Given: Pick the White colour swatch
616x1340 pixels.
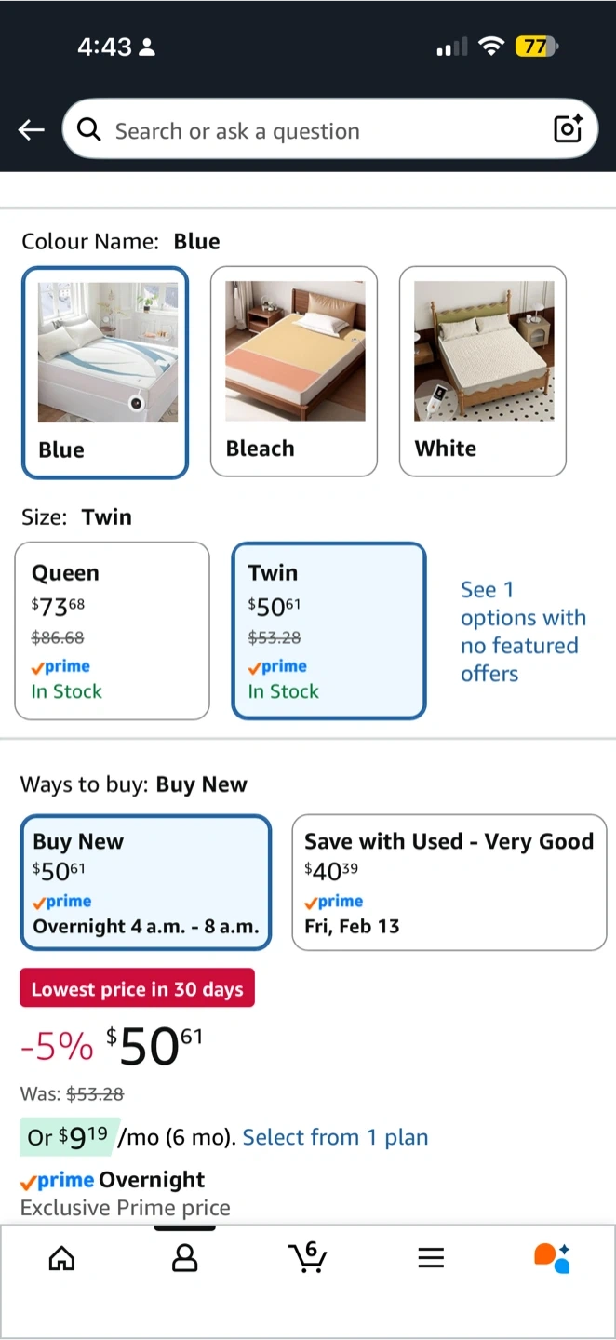Looking at the screenshot, I should pyautogui.click(x=483, y=371).
